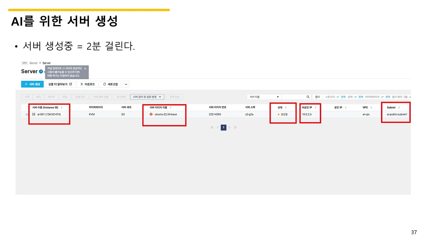
Task: Go to next page with right arrow
Action: pyautogui.click(x=229, y=127)
